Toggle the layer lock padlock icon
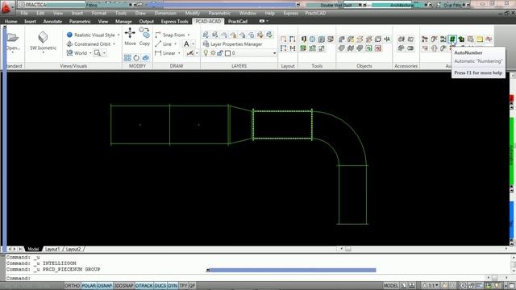This screenshot has height=290, width=516. pyautogui.click(x=220, y=53)
